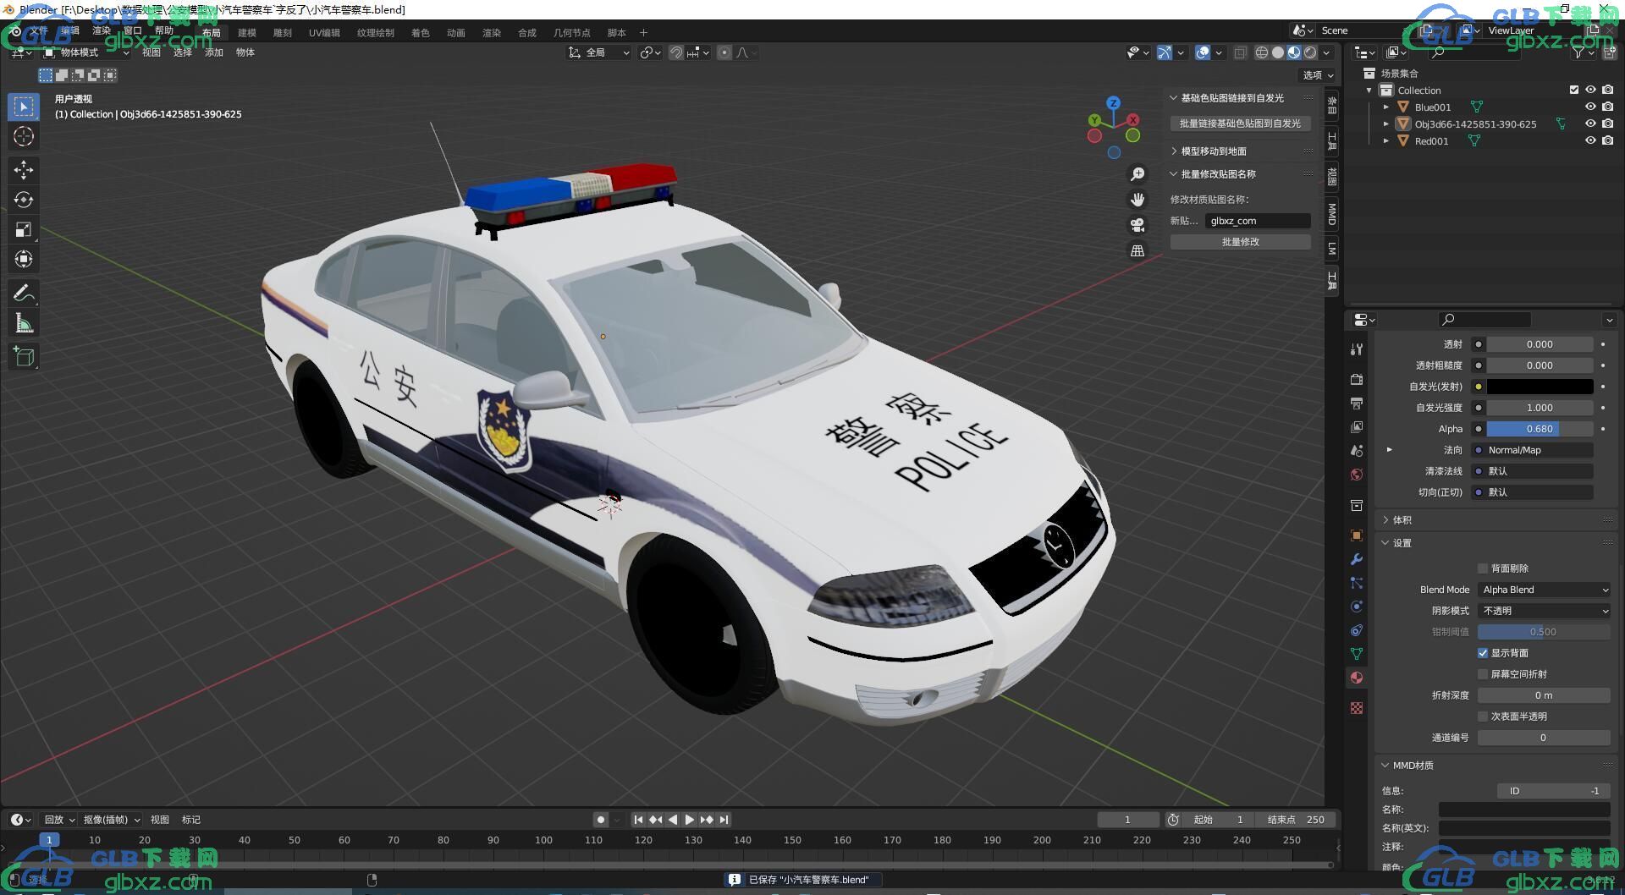
Task: Expand the 体积 panel section
Action: click(x=1402, y=520)
